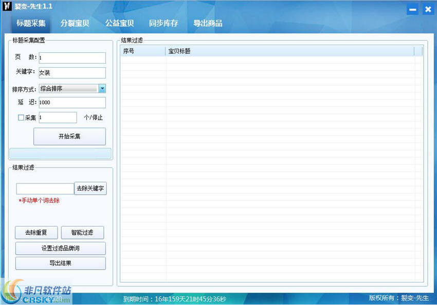Click the dropdown arrow beside 排序方式
The image size is (437, 305).
click(x=102, y=88)
